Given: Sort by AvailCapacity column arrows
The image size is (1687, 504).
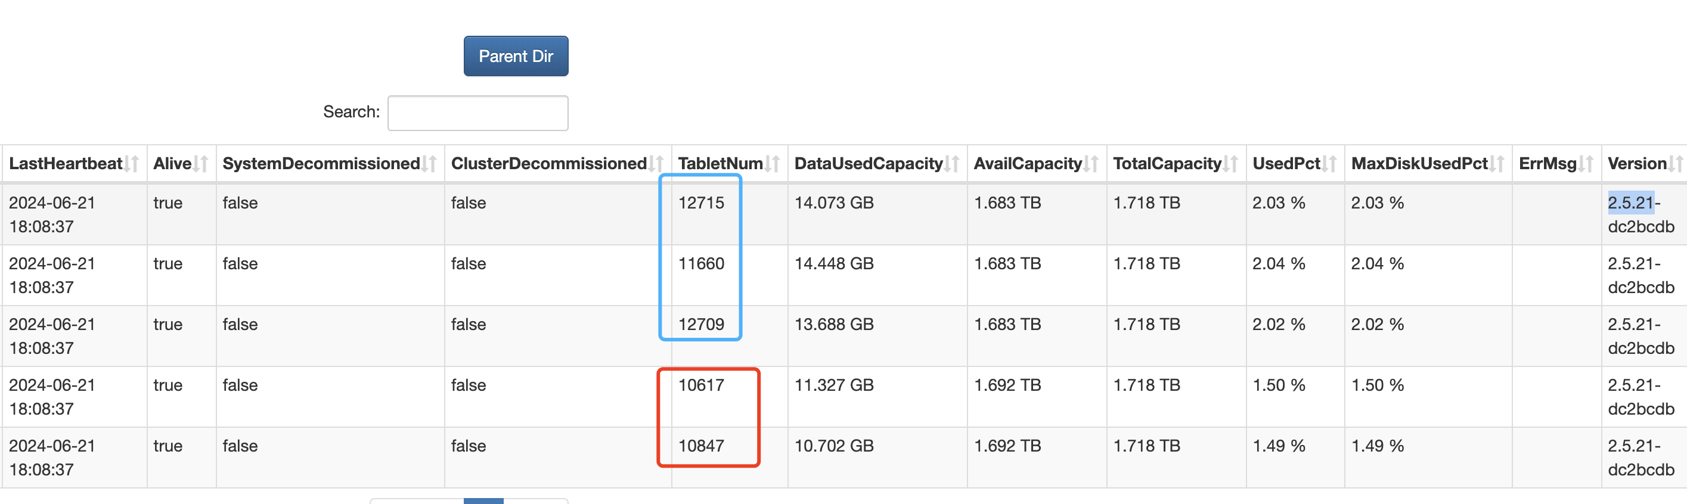Looking at the screenshot, I should [1091, 164].
